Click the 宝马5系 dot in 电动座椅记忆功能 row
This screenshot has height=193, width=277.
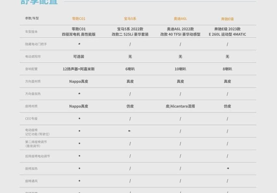coord(129,131)
